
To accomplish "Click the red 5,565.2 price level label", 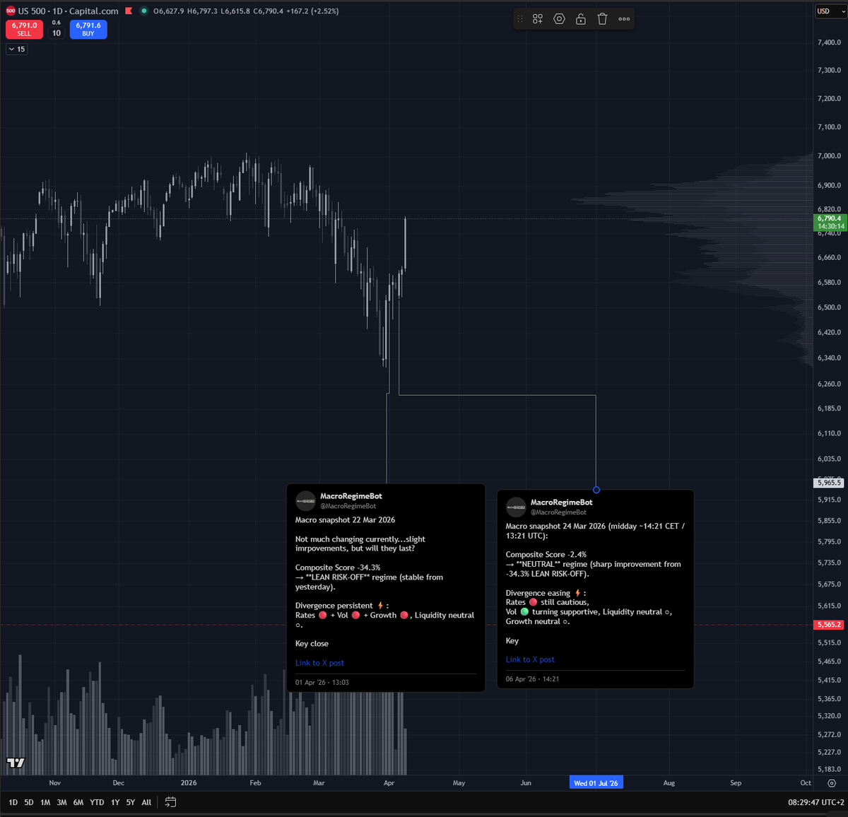I will pos(830,625).
